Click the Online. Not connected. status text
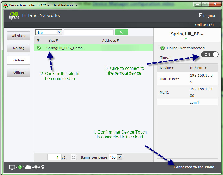 (x=186, y=48)
